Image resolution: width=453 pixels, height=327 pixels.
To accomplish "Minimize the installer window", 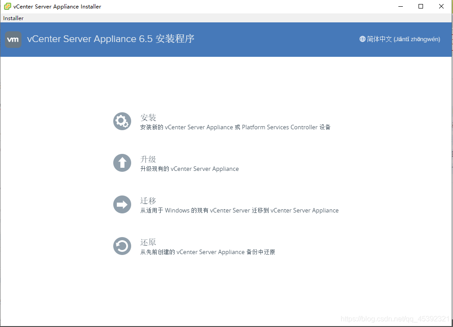I will point(401,6).
